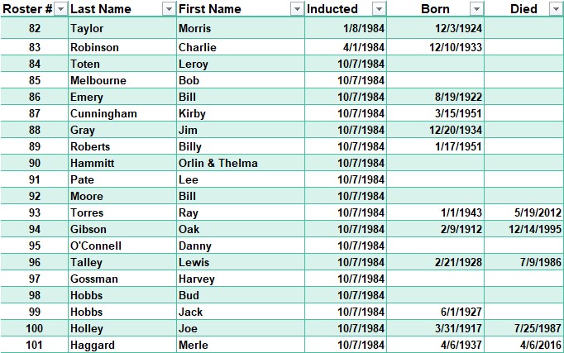Select the Last Name column header
Screen dimensions: 564x353
pos(122,9)
